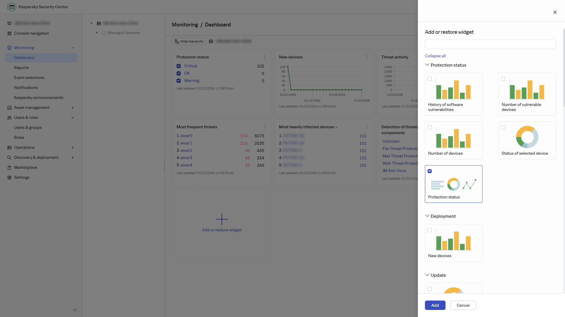Image resolution: width=565 pixels, height=317 pixels.
Task: Open the Reports menu item
Action: [21, 68]
